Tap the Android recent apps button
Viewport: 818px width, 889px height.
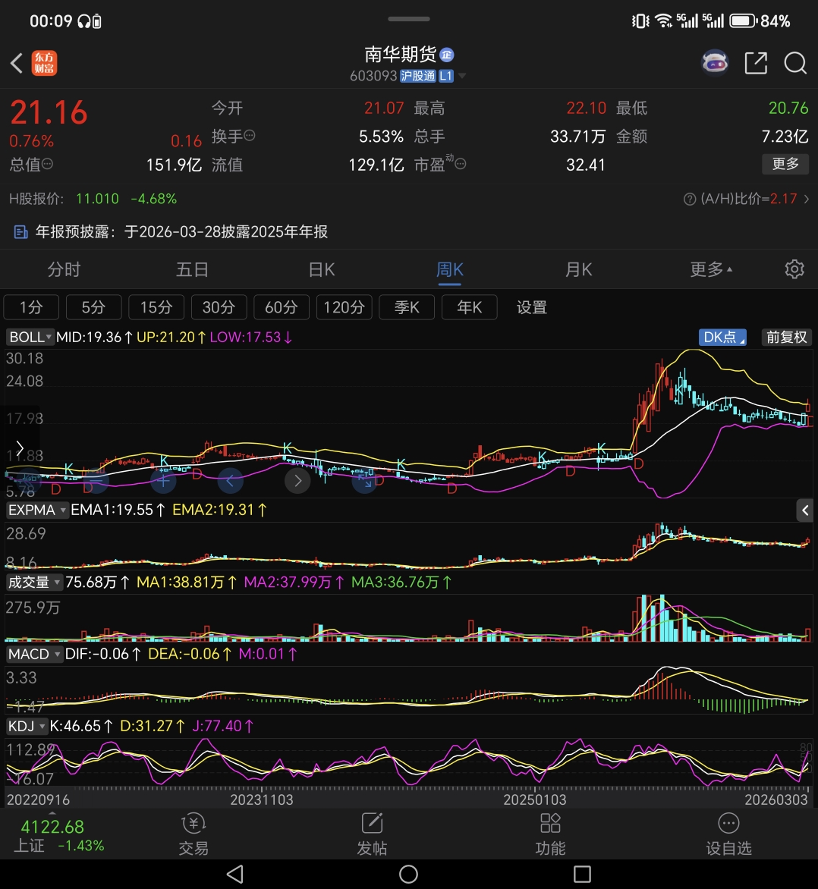(x=583, y=874)
